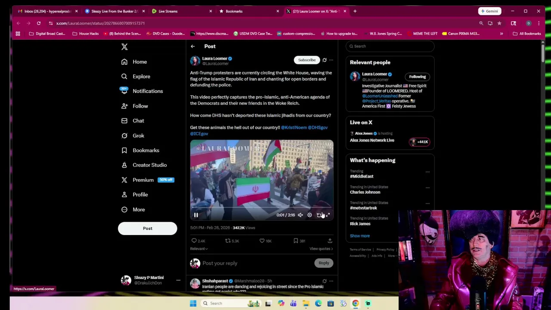Click the Reply button
Image resolution: width=551 pixels, height=310 pixels.
pos(324,263)
